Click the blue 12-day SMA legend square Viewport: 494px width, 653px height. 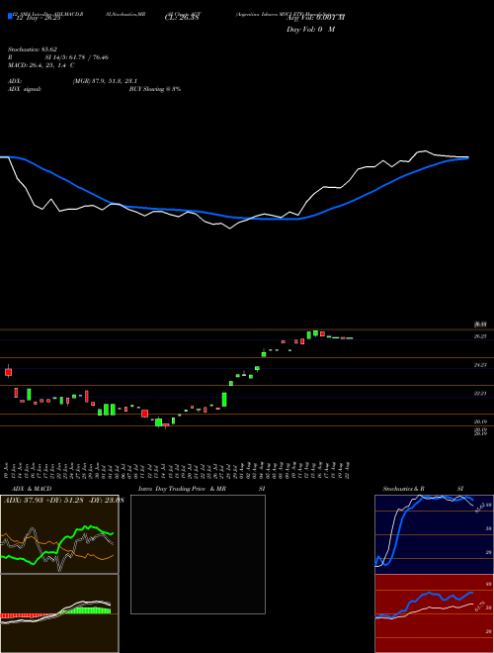point(10,16)
